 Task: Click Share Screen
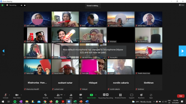91,96
